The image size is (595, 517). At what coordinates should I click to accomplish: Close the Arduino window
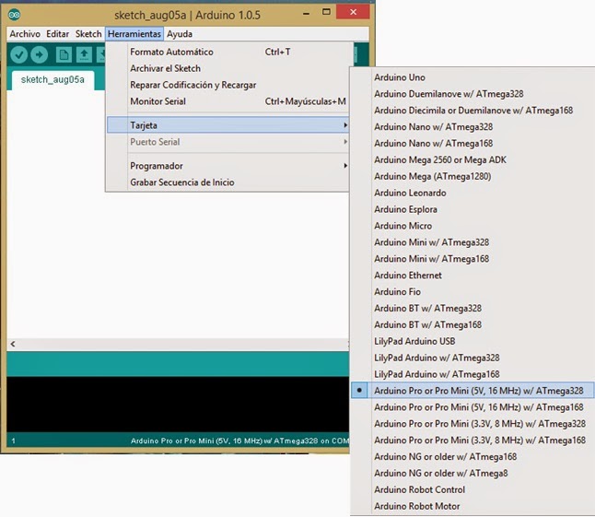click(x=353, y=12)
